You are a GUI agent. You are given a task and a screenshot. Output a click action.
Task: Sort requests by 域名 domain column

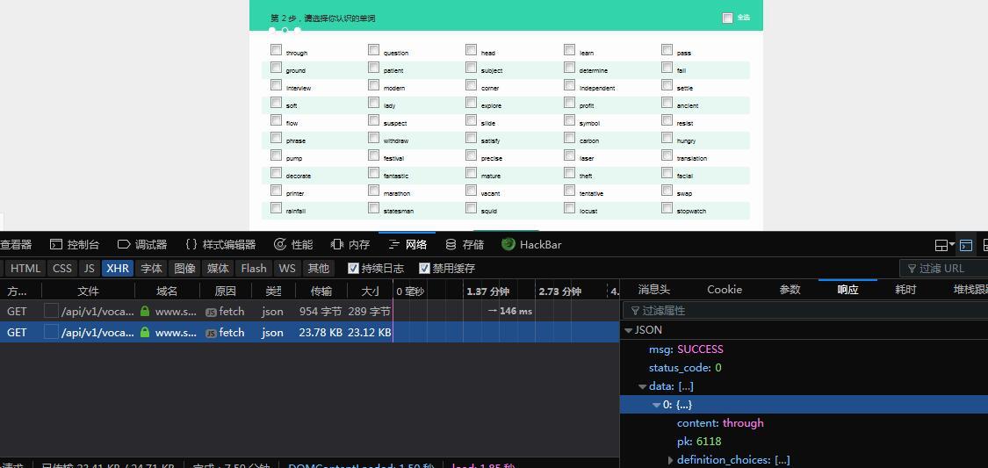click(x=167, y=291)
